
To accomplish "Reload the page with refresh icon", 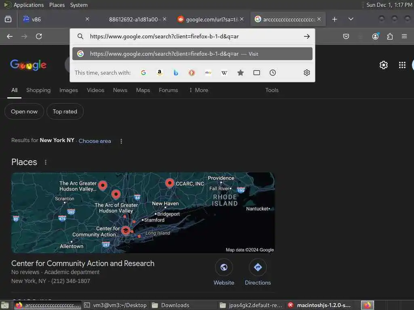I will coord(39,36).
